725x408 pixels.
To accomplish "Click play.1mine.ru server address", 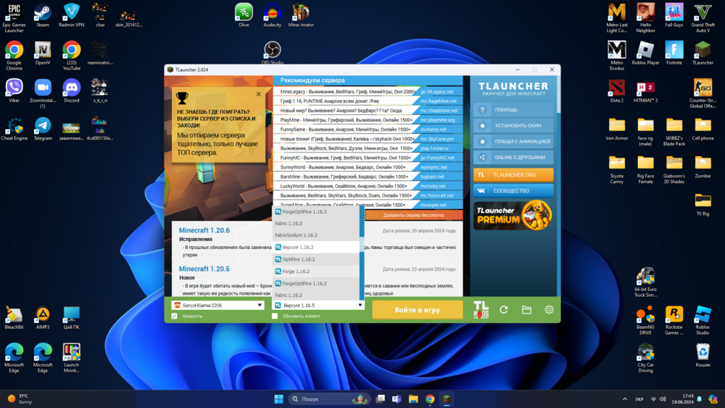I will click(434, 148).
